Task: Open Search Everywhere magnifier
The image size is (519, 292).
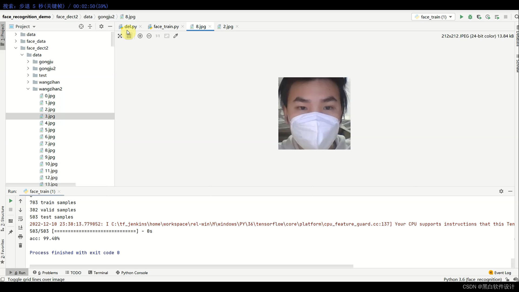Action: click(517, 17)
